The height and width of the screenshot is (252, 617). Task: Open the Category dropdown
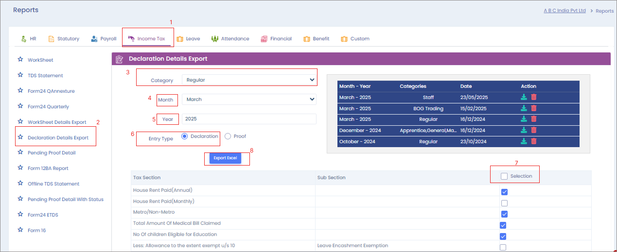(249, 80)
